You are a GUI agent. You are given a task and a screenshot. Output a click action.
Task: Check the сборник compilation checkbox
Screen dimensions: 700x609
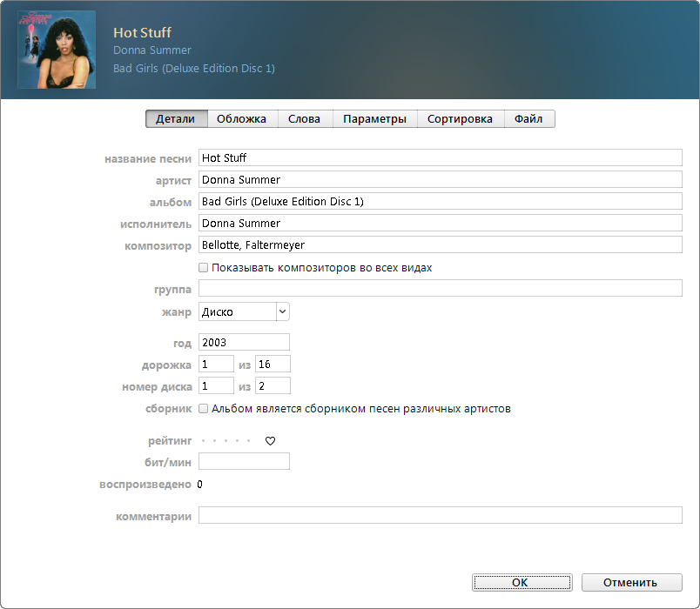pyautogui.click(x=203, y=408)
